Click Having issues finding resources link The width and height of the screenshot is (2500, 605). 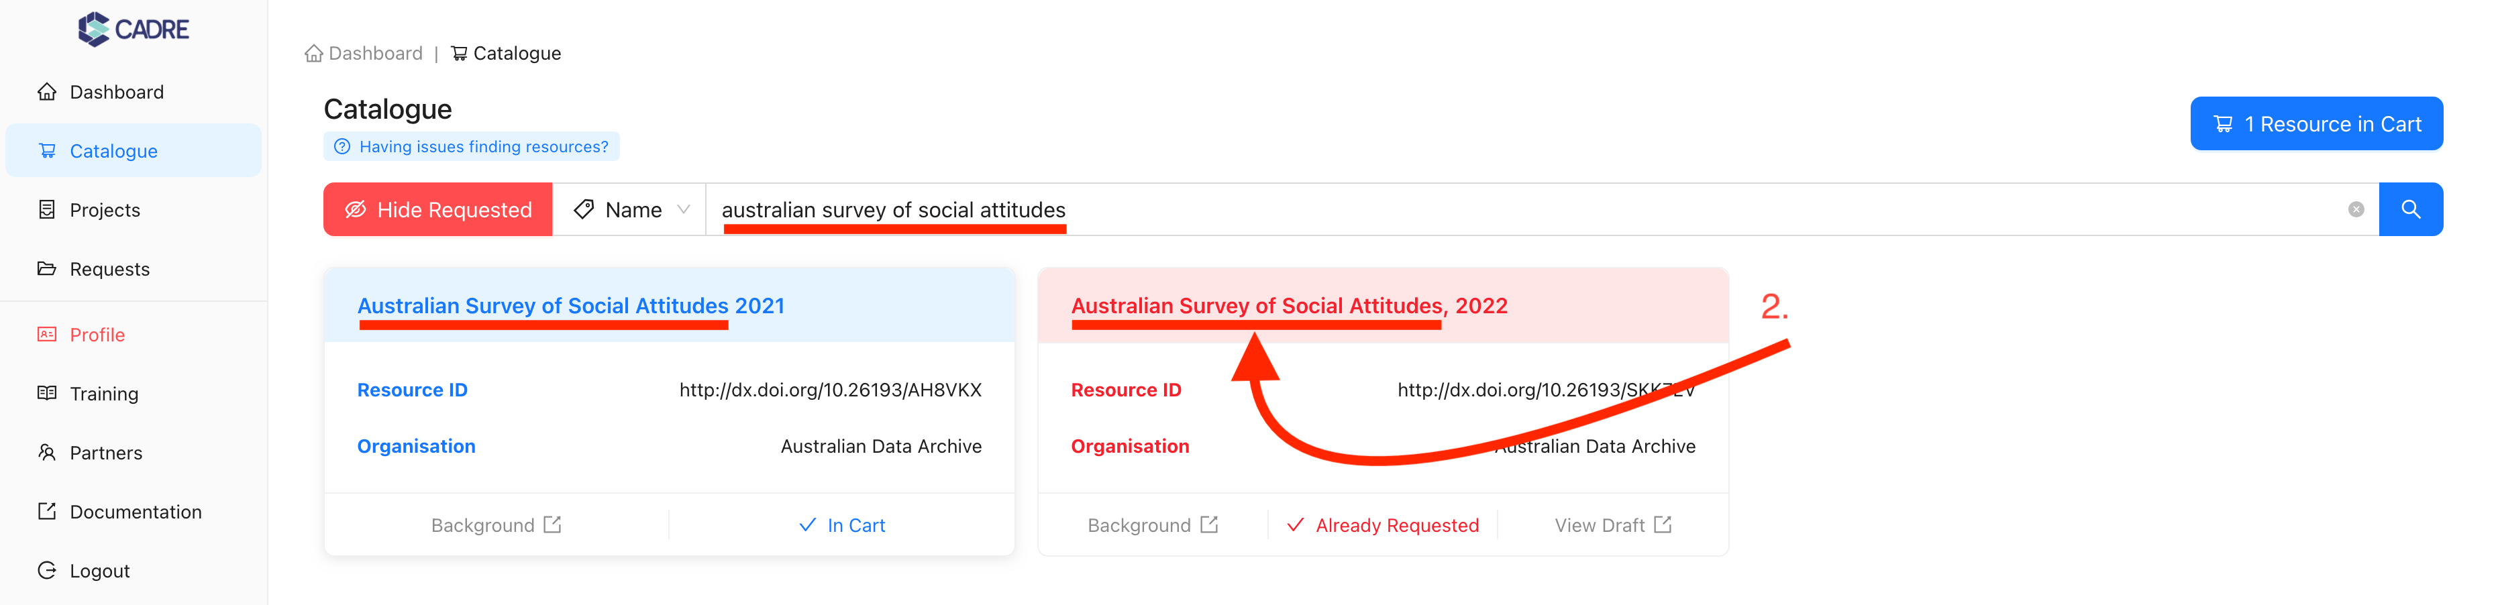point(483,146)
